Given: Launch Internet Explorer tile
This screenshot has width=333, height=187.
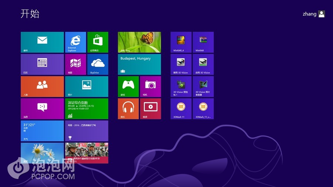Looking at the screenshot, I should [75, 42].
